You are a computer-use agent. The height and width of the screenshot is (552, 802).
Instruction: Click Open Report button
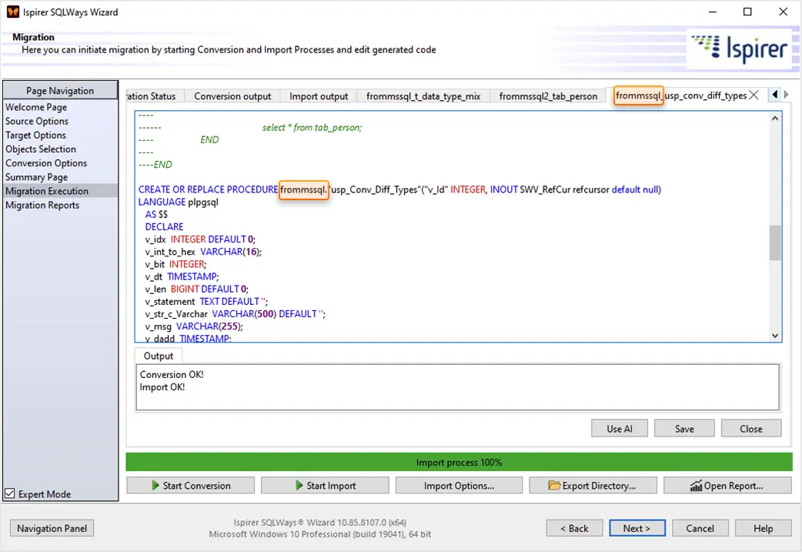click(727, 485)
